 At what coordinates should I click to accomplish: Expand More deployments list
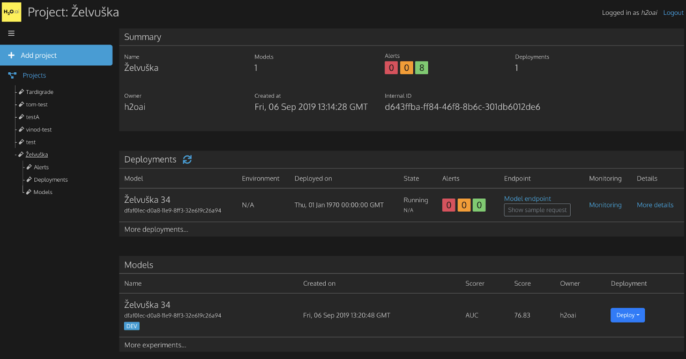click(156, 230)
